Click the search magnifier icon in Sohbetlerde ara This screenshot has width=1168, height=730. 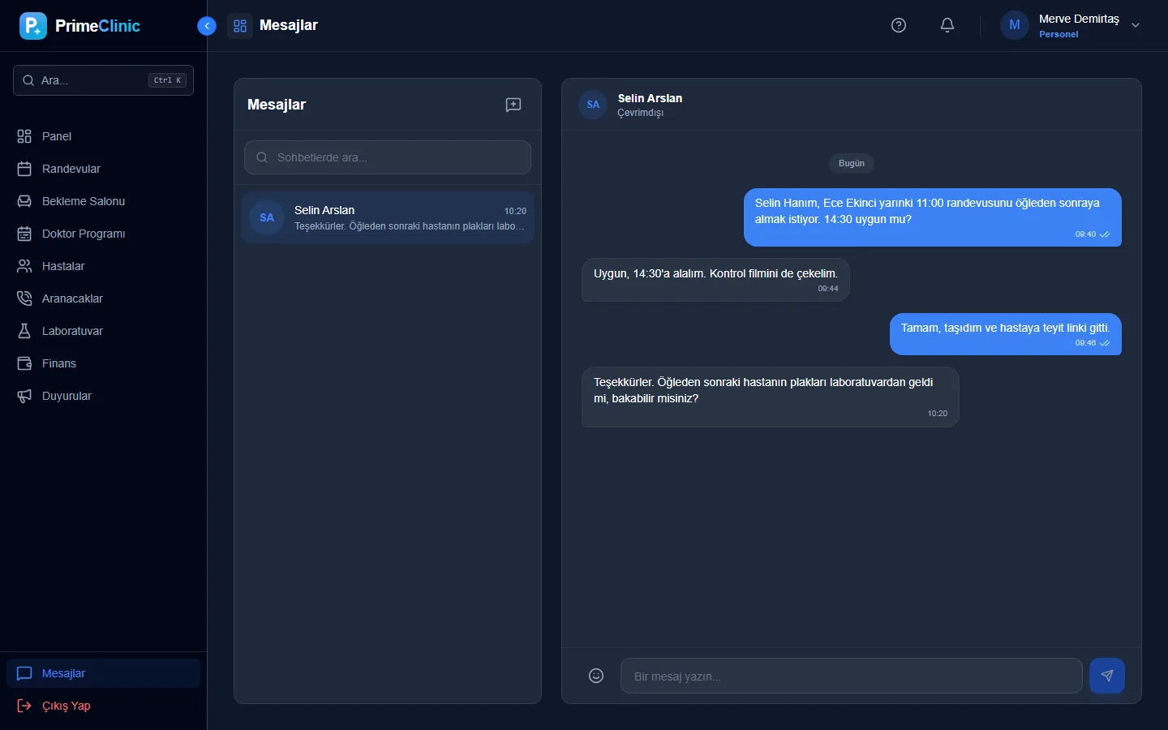pyautogui.click(x=262, y=157)
